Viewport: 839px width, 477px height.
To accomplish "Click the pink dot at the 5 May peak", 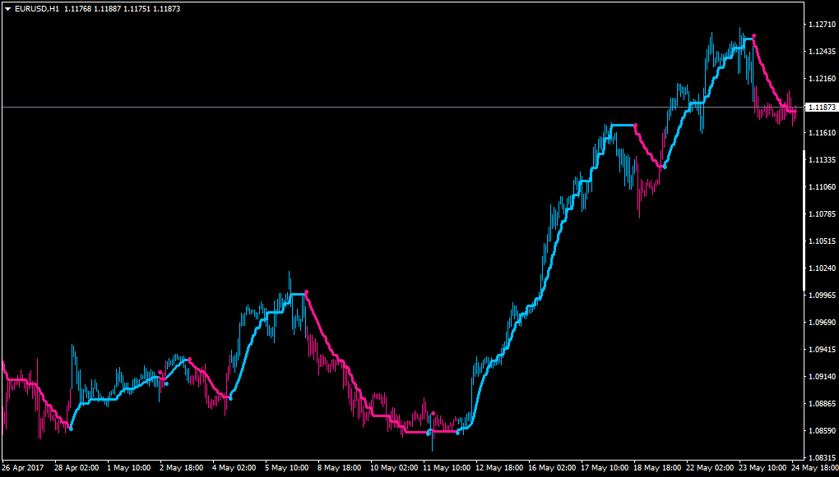I will click(306, 292).
